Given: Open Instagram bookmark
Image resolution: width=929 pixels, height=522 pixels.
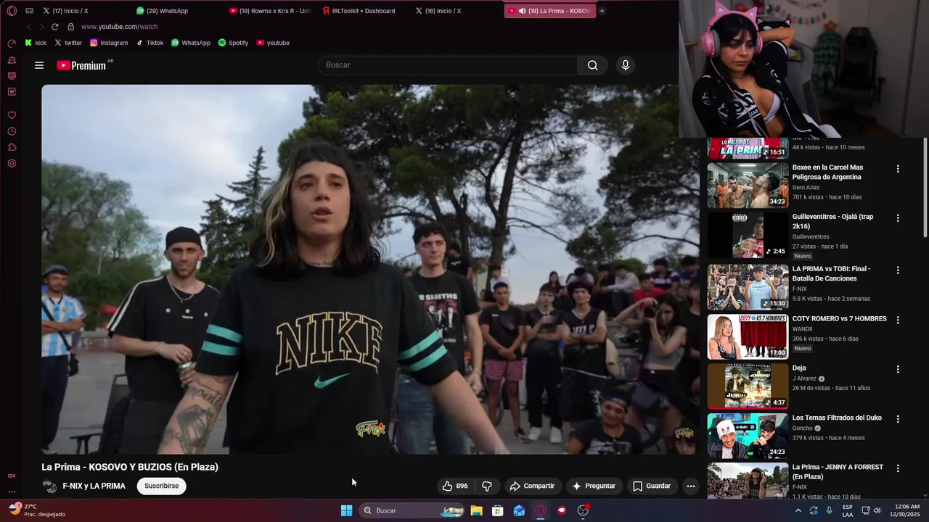Looking at the screenshot, I should click(x=109, y=43).
